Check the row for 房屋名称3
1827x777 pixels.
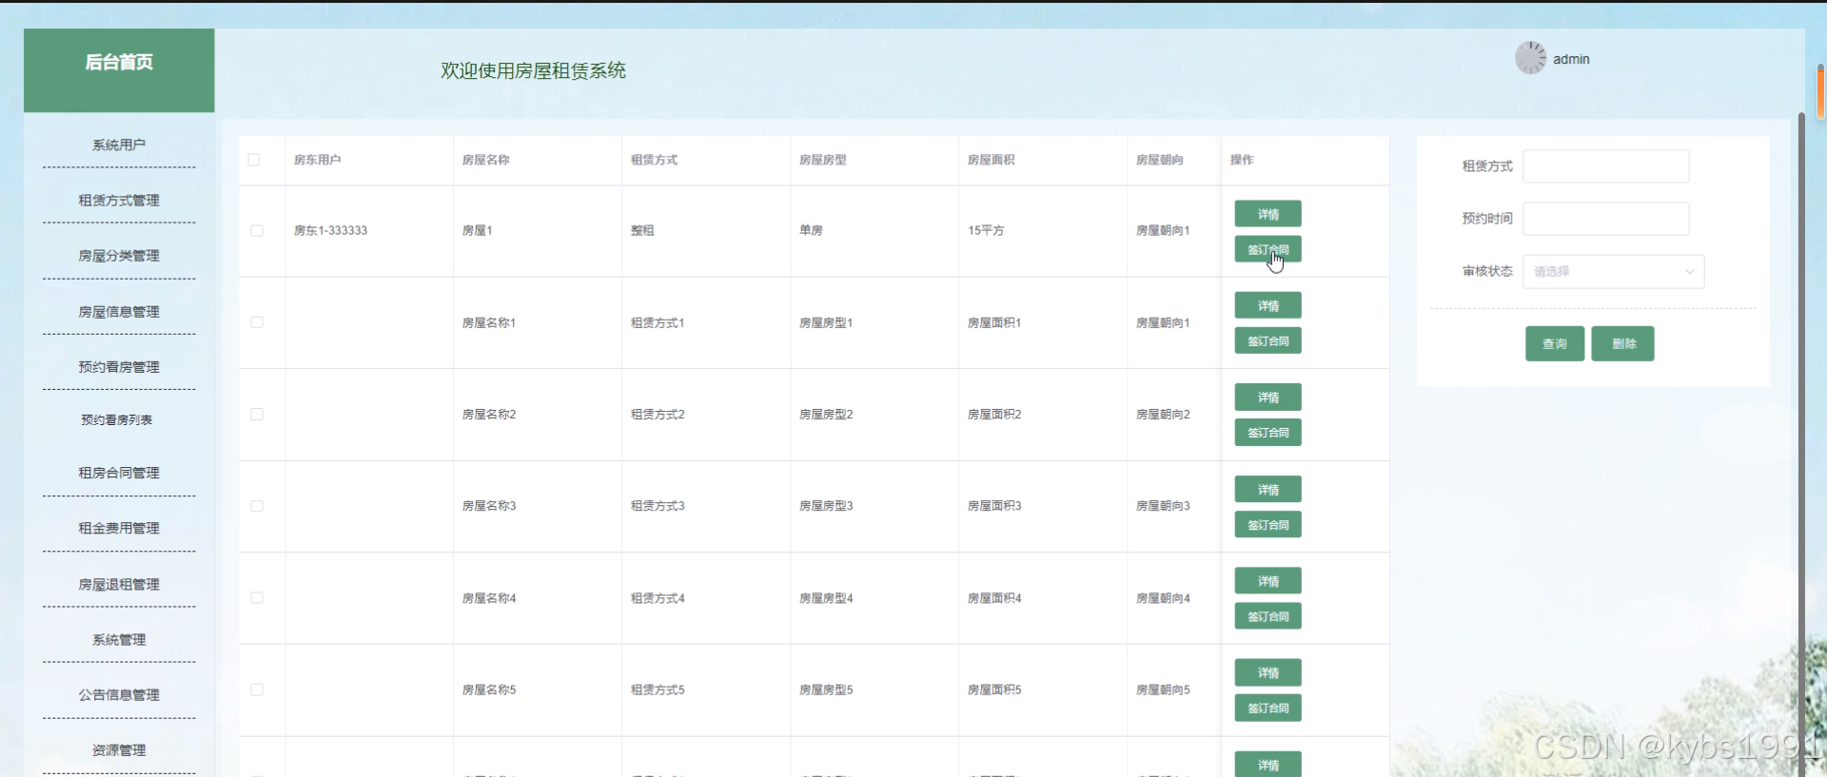point(257,506)
